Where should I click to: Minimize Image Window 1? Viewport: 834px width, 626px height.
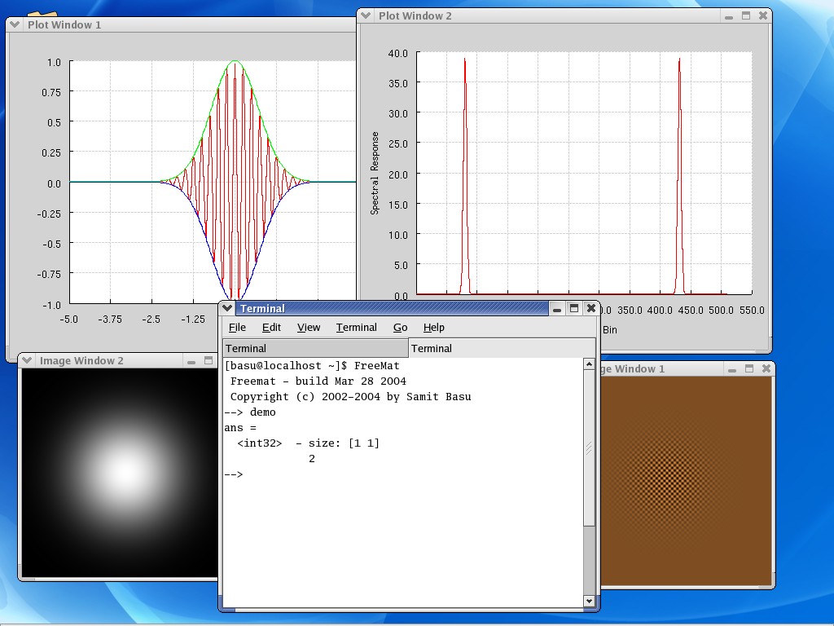[x=732, y=369]
